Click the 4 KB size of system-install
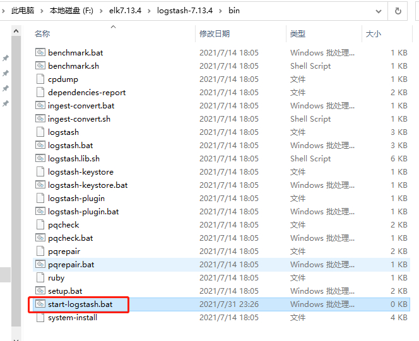Image resolution: width=419 pixels, height=341 pixels. (x=399, y=318)
